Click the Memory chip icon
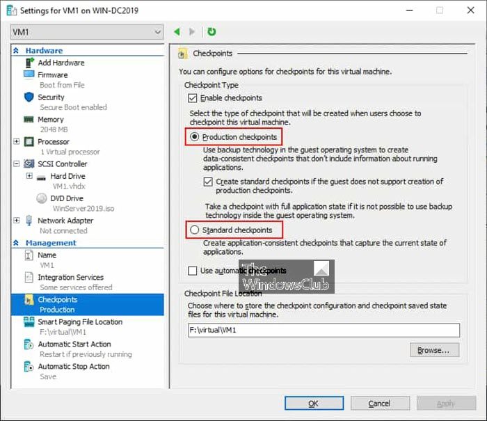The height and width of the screenshot is (421, 487). tap(29, 119)
